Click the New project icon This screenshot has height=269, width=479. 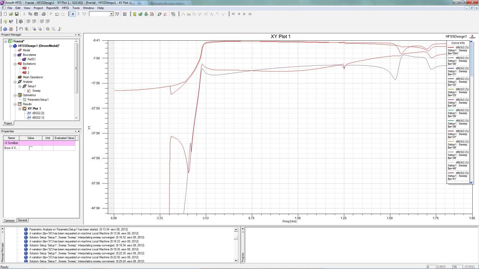(x=5, y=14)
